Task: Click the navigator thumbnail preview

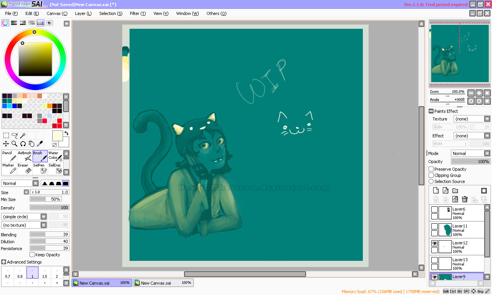Action: coord(460,53)
